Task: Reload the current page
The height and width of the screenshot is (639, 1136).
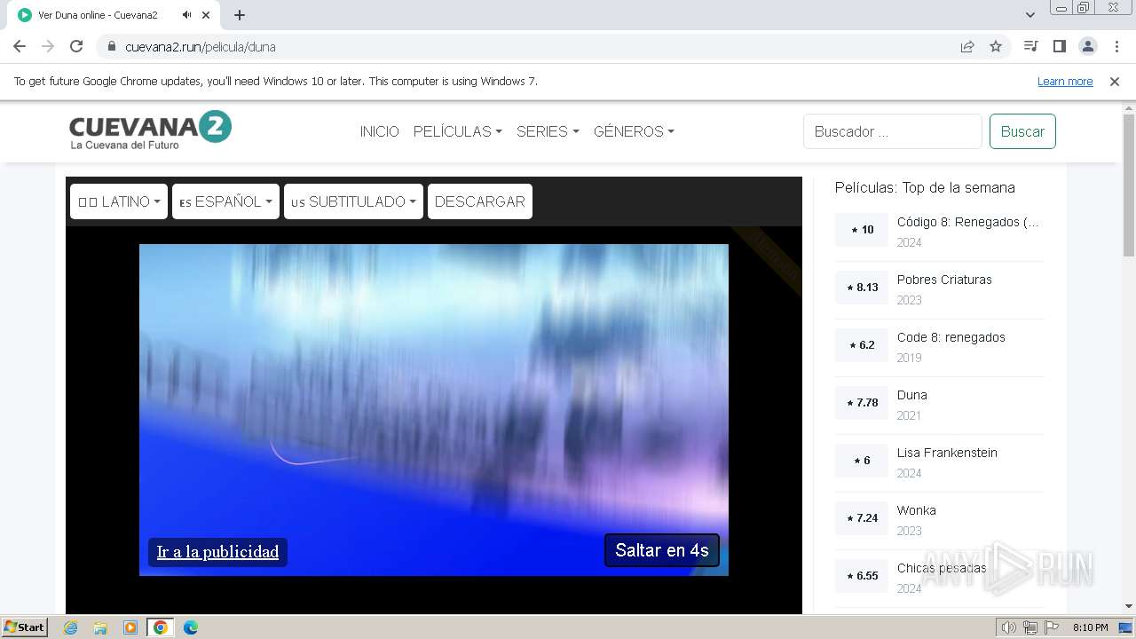Action: (x=76, y=46)
